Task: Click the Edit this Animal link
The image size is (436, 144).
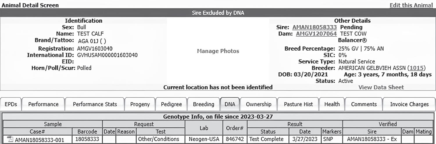Action: [x=411, y=5]
